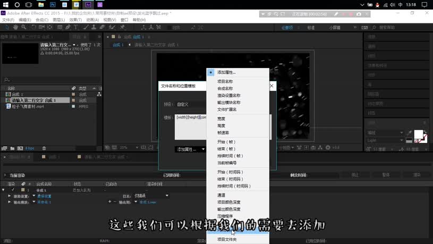433x244 pixels.
Task: Click the white fill color swatch
Action: (418, 134)
